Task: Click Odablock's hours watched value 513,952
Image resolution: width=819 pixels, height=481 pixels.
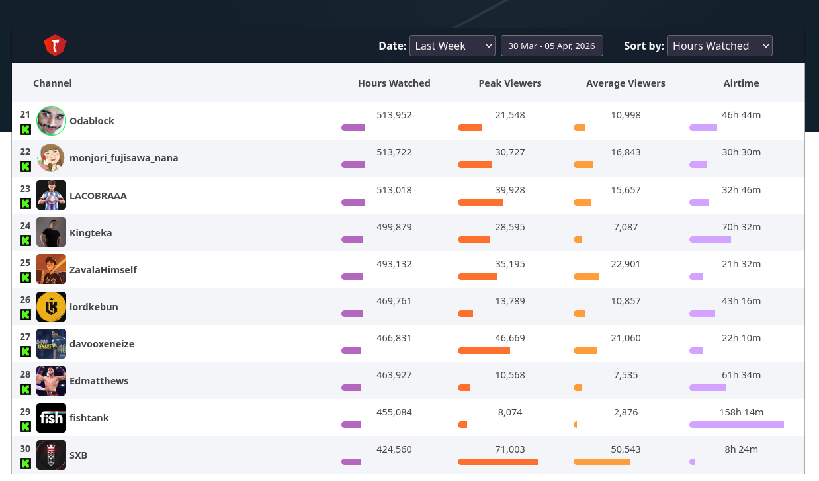Action: pos(394,115)
